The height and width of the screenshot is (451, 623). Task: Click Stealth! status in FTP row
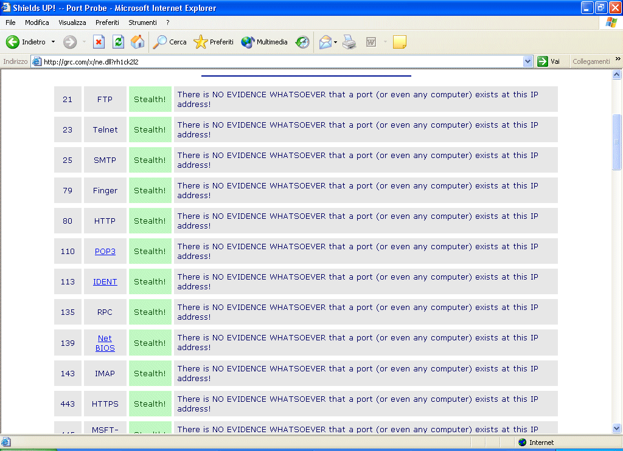[150, 99]
